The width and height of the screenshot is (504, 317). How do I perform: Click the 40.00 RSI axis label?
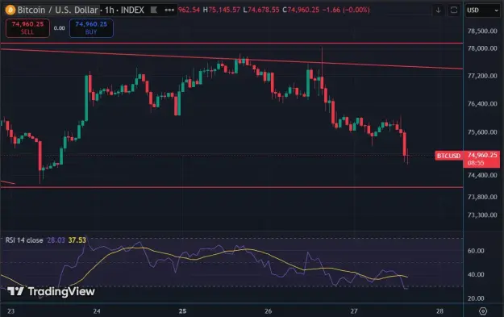coord(476,274)
